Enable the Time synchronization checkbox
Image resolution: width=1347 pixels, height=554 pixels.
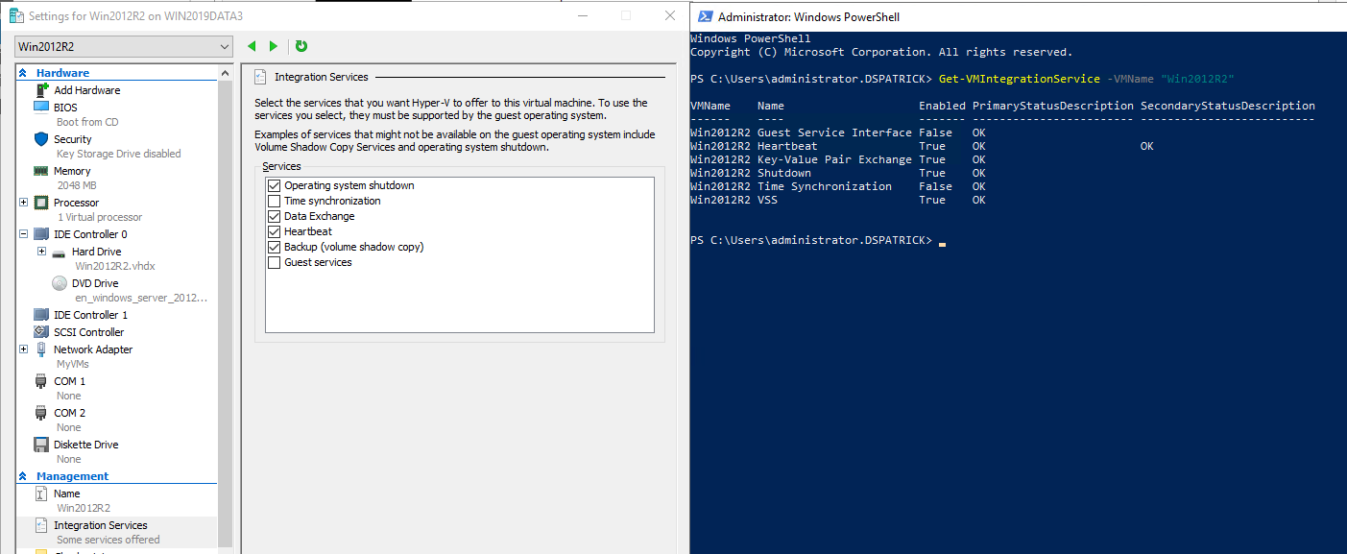point(275,201)
